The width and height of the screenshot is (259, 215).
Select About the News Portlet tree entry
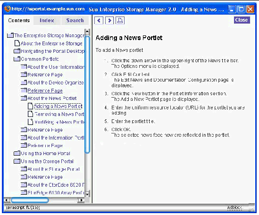click(52, 98)
